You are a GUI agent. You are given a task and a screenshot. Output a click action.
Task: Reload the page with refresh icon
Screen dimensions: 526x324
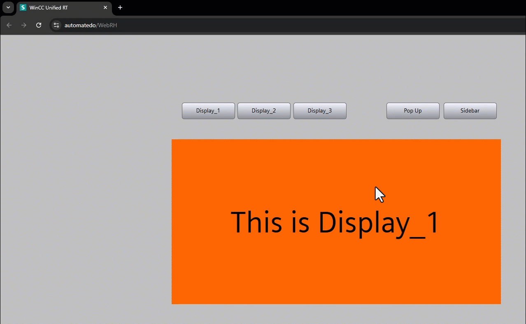[x=39, y=25]
